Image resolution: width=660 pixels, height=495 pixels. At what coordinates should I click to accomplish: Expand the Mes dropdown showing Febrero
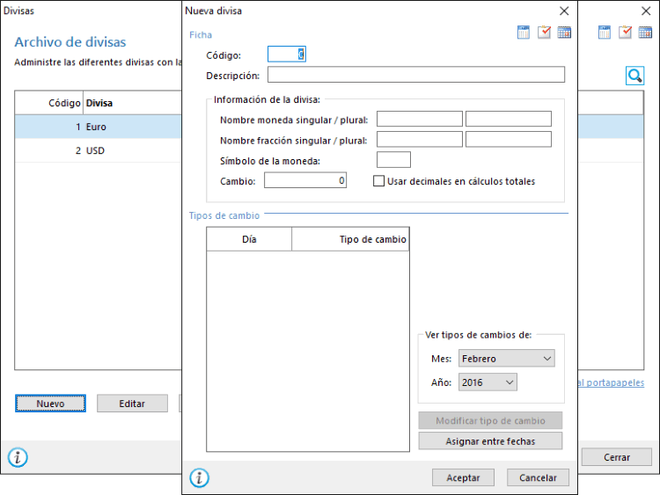tap(506, 359)
